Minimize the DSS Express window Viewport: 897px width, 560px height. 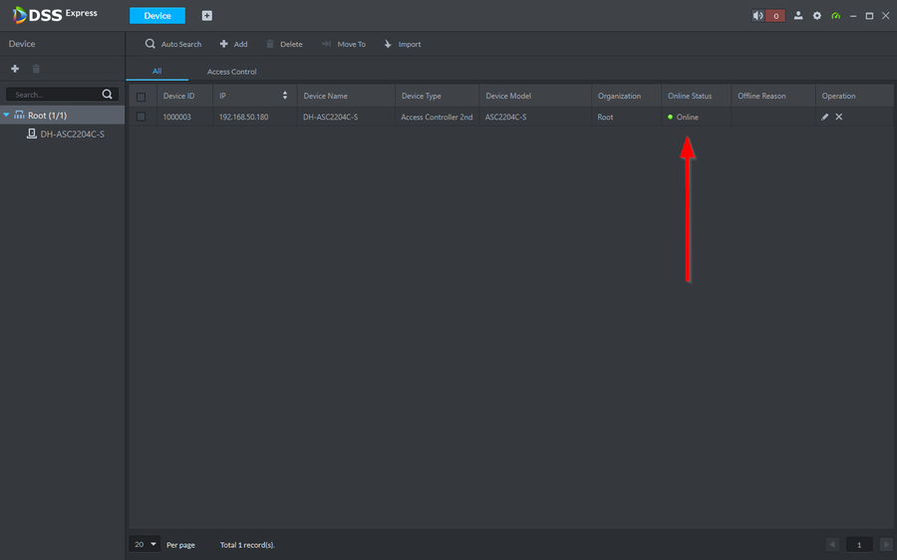pyautogui.click(x=853, y=16)
